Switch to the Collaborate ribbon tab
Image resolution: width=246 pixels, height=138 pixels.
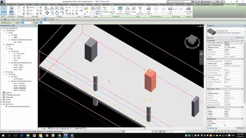coord(74,5)
